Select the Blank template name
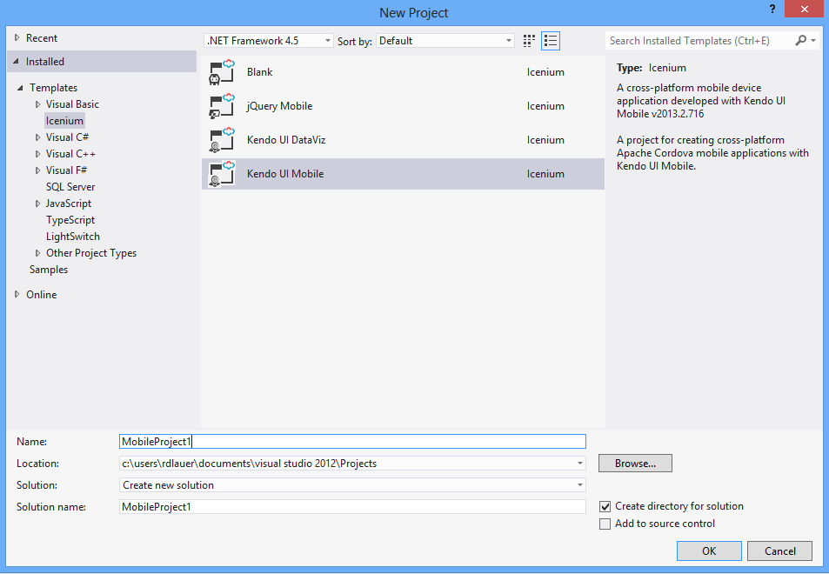The width and height of the screenshot is (829, 574). [259, 72]
